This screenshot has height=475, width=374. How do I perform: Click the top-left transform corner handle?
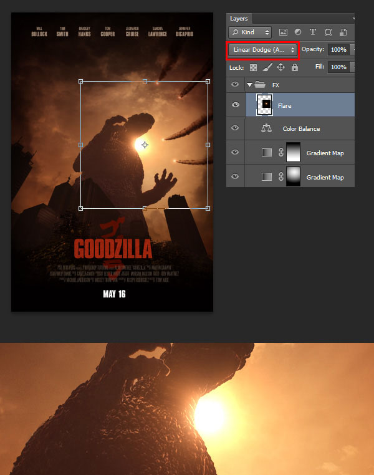click(80, 81)
